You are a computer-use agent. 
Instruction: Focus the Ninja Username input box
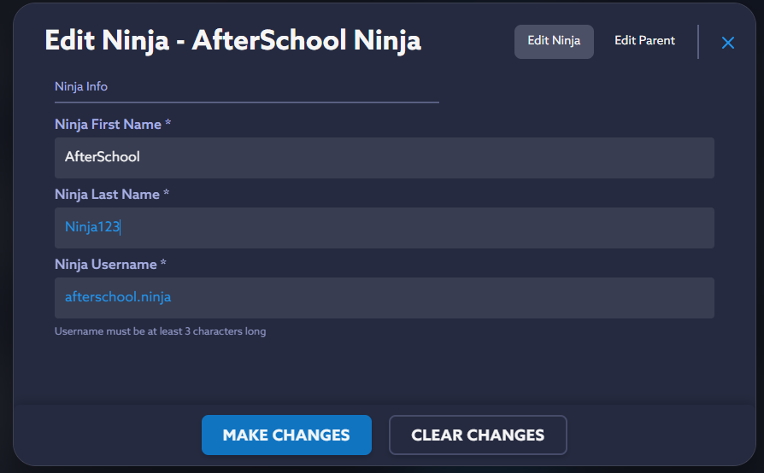tap(385, 298)
